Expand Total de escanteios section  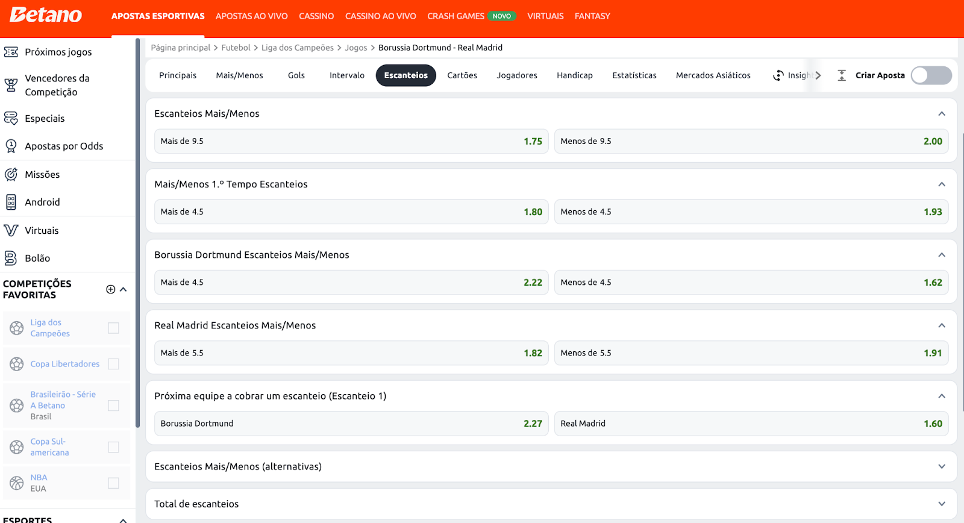(942, 504)
